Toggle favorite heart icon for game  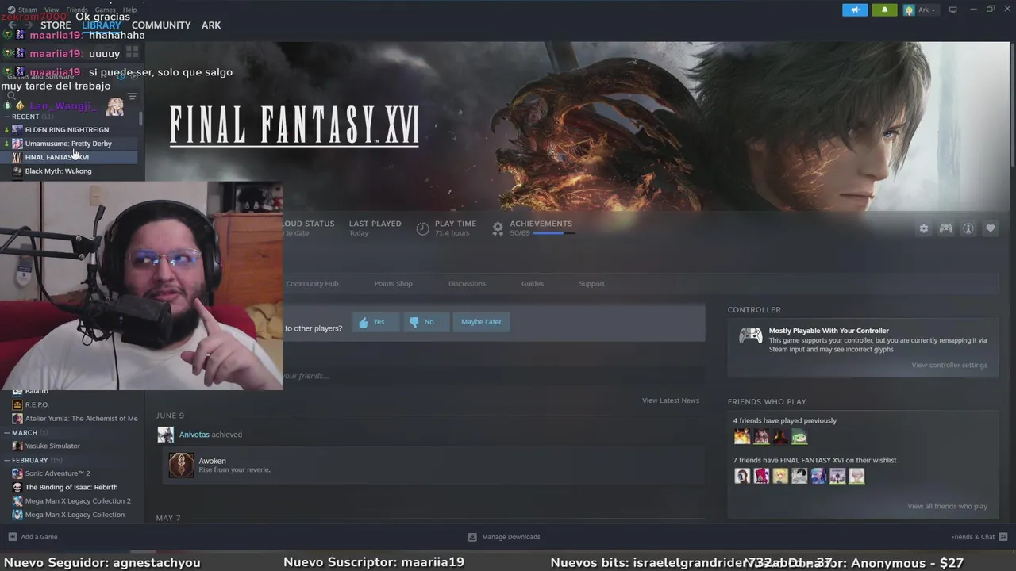(x=991, y=228)
